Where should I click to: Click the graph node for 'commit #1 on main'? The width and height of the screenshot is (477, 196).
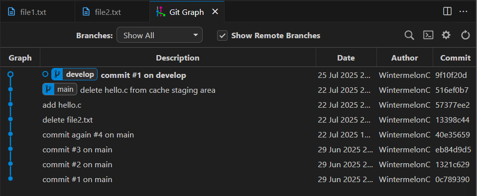[x=10, y=179]
